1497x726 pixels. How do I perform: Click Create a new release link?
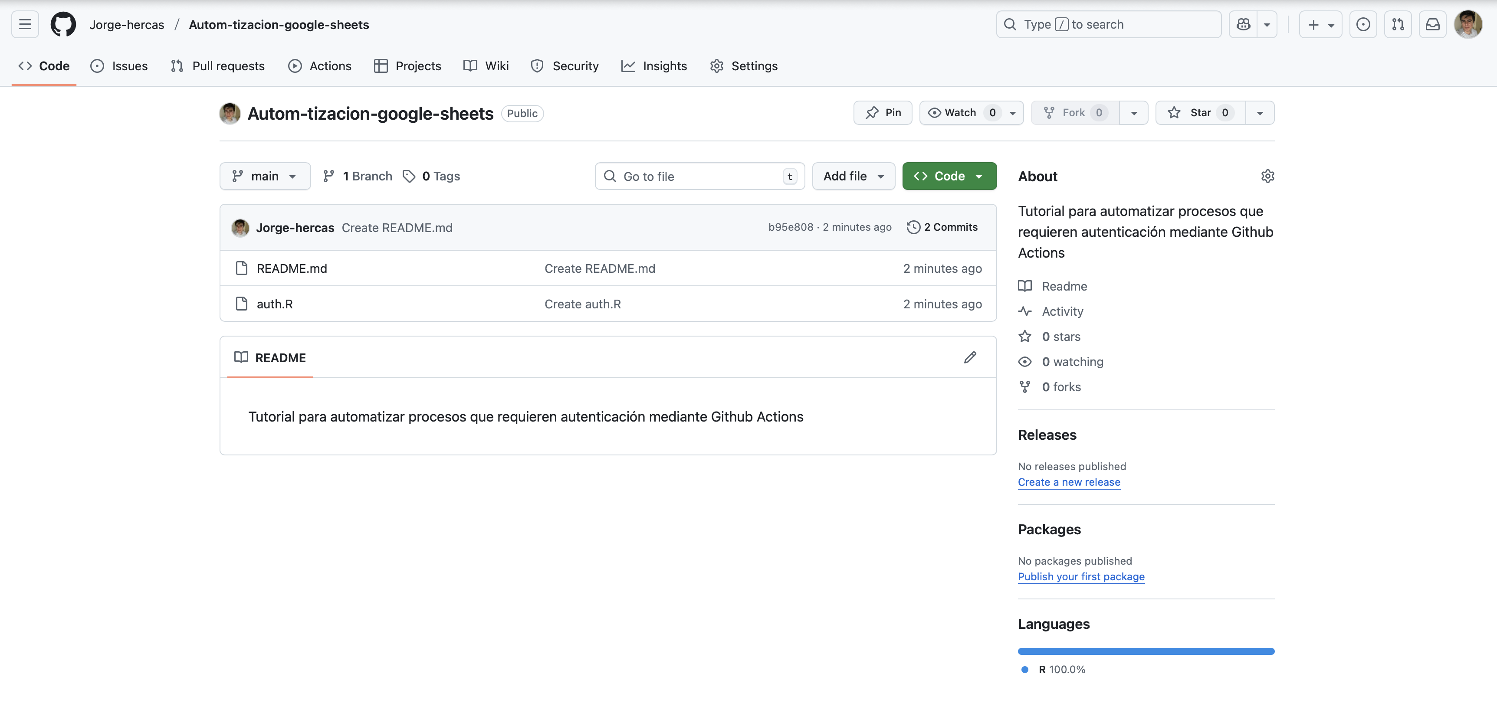coord(1069,482)
